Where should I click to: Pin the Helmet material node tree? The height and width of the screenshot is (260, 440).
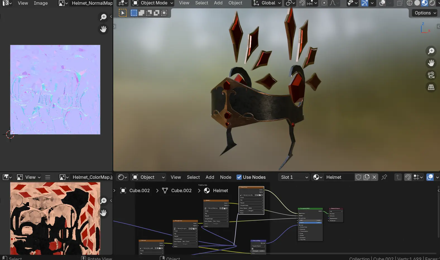[384, 177]
